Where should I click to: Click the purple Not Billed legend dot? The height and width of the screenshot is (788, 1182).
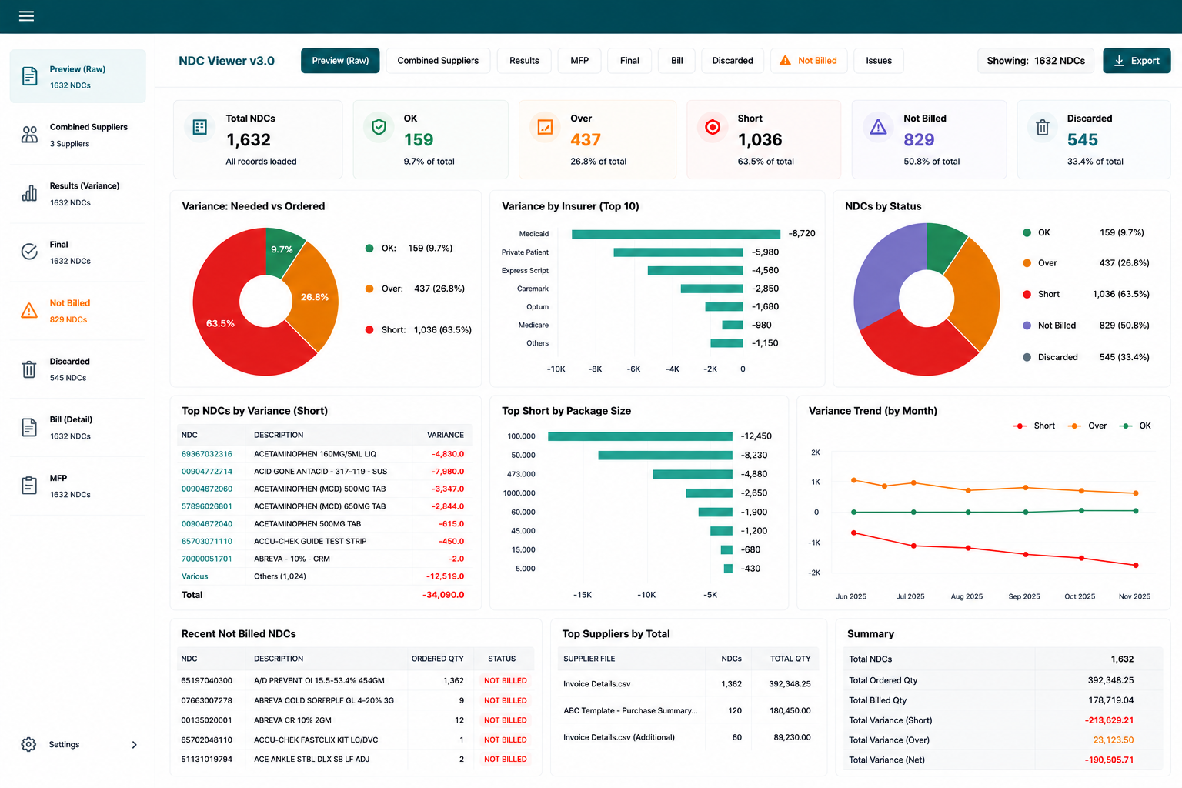[1027, 326]
